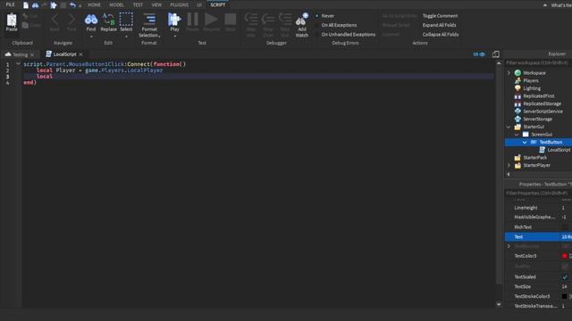Select the Text property row
This screenshot has width=572, height=321.
point(538,237)
